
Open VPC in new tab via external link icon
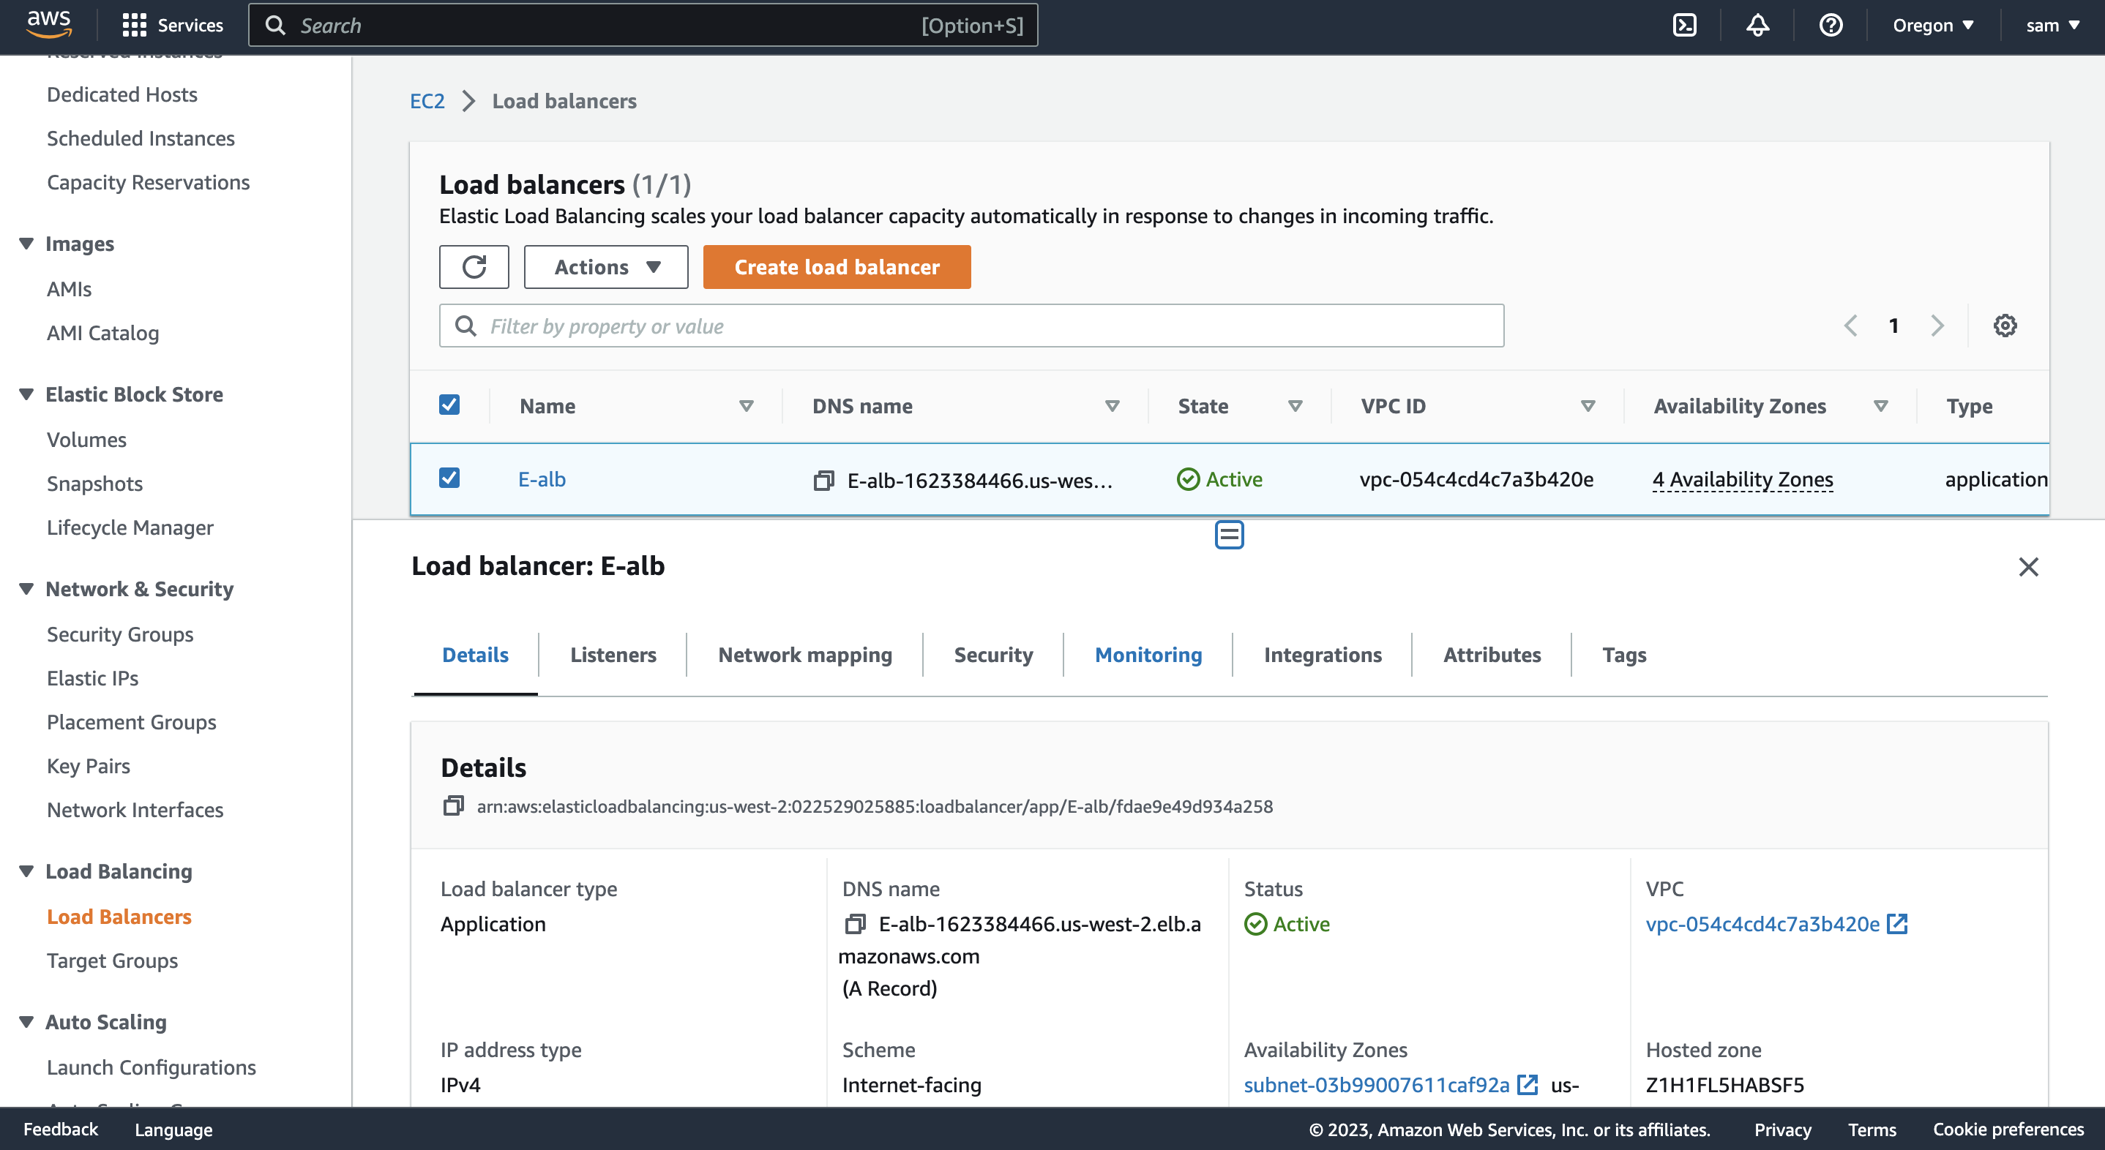pyautogui.click(x=1897, y=924)
